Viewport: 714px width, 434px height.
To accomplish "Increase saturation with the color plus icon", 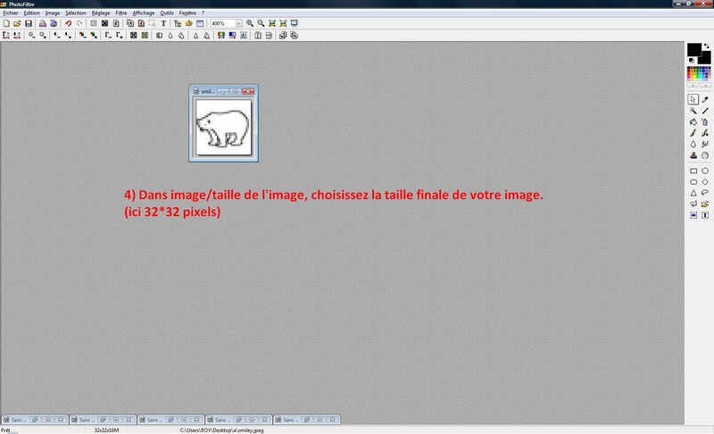I will (94, 35).
